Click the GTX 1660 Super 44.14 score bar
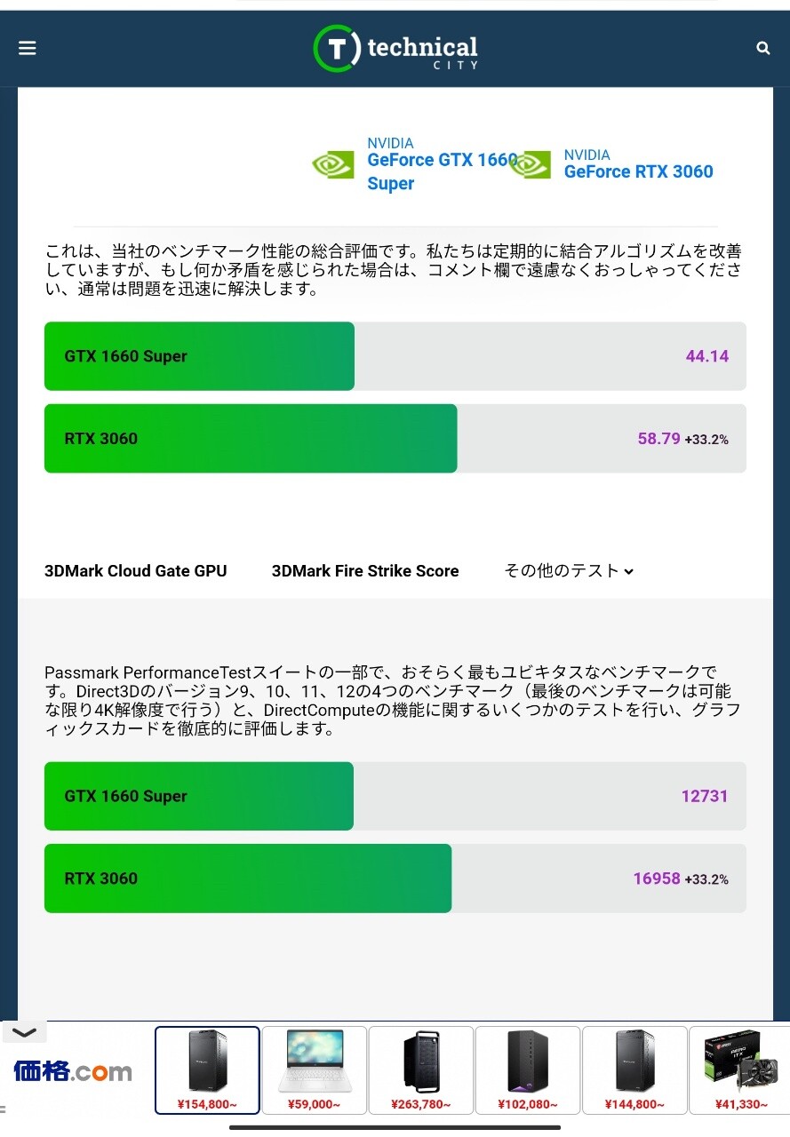790x1137 pixels. click(395, 356)
